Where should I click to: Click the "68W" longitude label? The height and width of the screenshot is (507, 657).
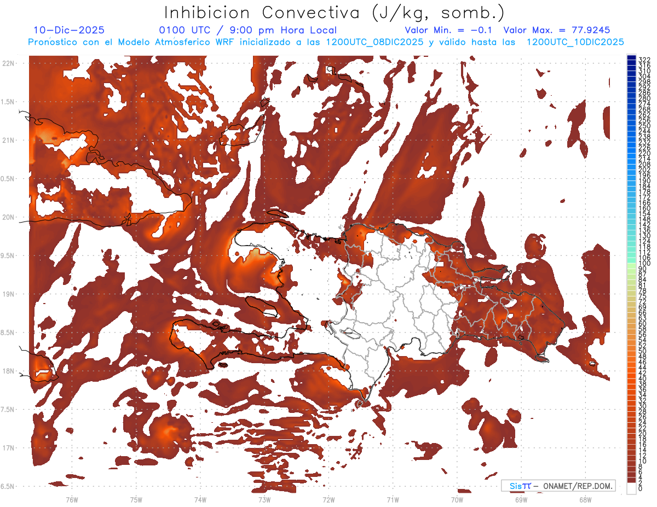click(585, 499)
